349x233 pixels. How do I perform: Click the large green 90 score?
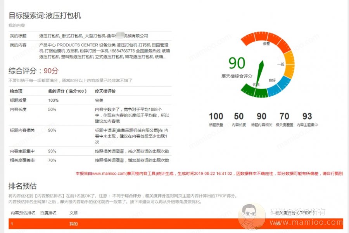(x=237, y=63)
